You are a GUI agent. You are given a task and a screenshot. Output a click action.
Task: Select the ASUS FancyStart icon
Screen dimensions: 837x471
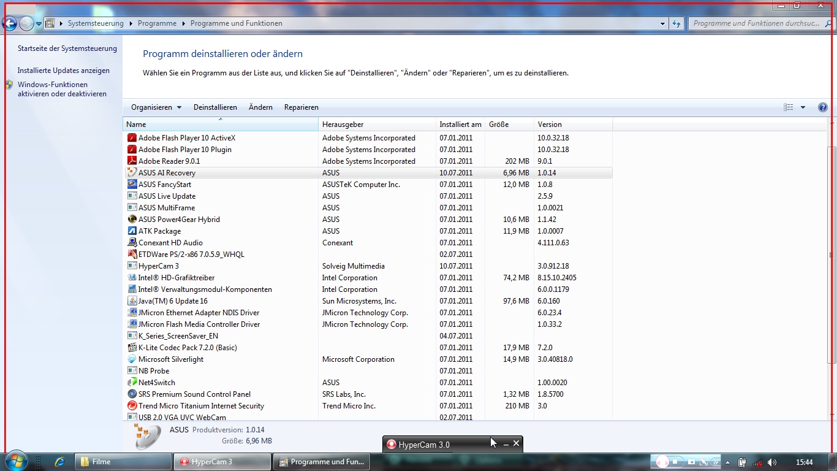coord(132,185)
